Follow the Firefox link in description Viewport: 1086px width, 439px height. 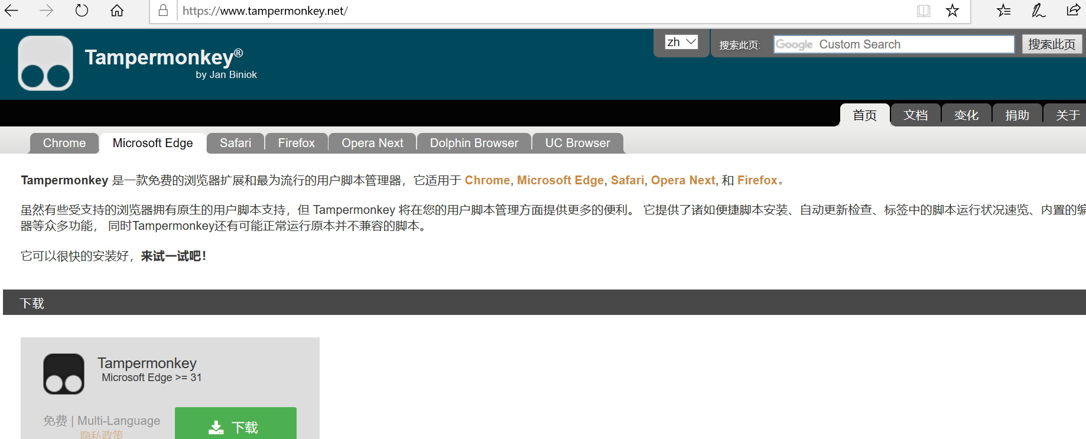click(757, 180)
